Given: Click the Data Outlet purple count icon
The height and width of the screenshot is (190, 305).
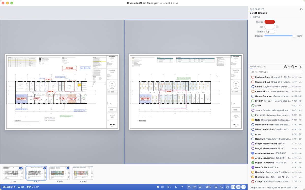Looking at the screenshot, I should tap(253, 167).
